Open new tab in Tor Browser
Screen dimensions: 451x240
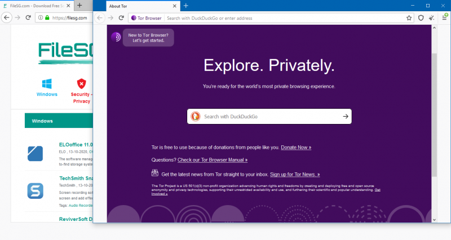click(x=186, y=6)
